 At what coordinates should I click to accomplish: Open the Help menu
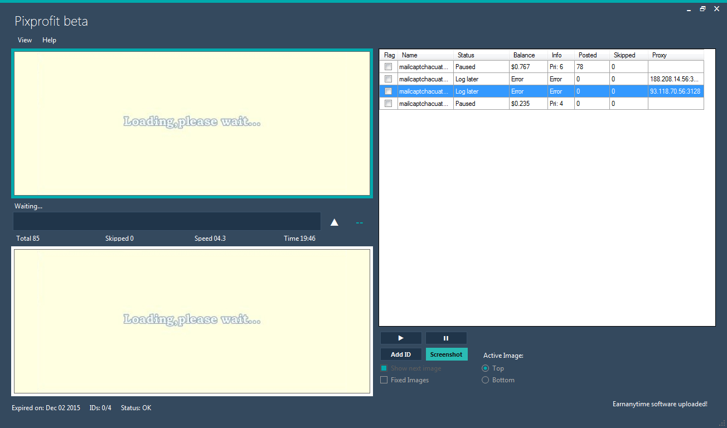click(x=49, y=40)
